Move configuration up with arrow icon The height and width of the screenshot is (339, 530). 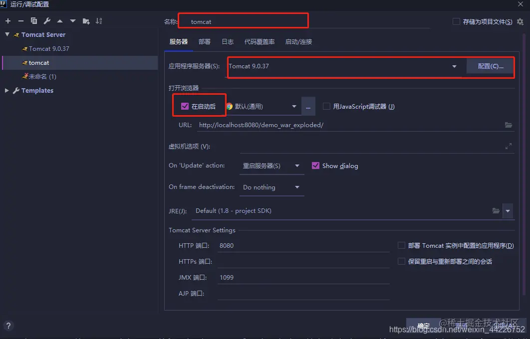click(x=58, y=21)
